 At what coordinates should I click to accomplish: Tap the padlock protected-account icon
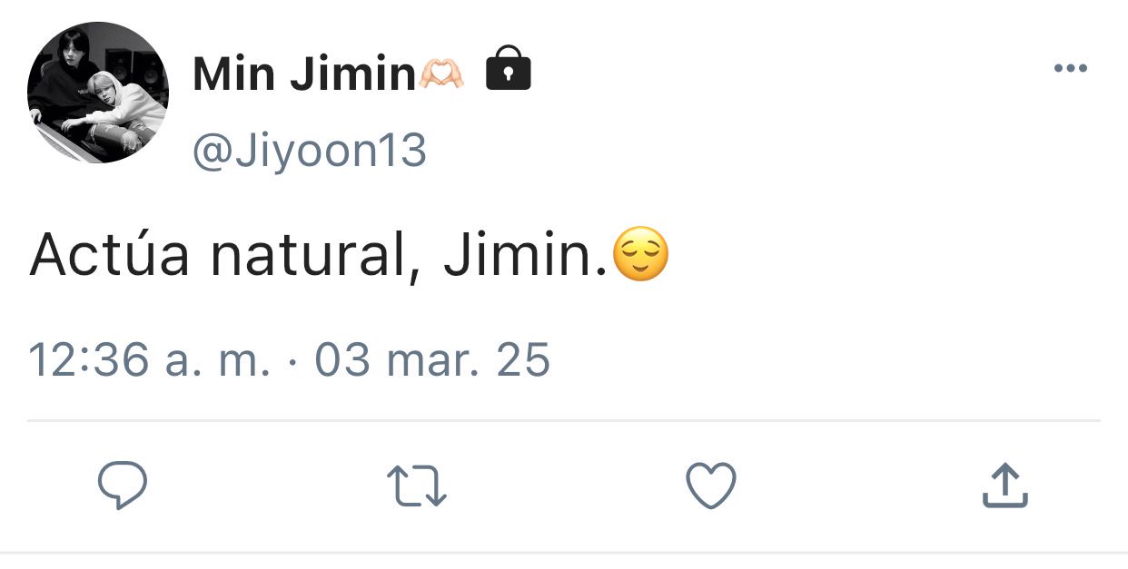coord(509,69)
